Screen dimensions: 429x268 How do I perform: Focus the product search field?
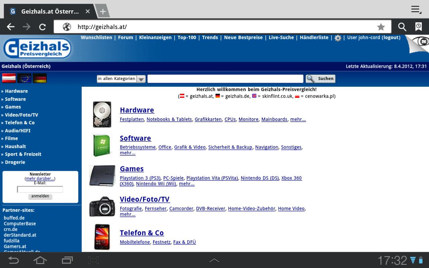[225, 79]
